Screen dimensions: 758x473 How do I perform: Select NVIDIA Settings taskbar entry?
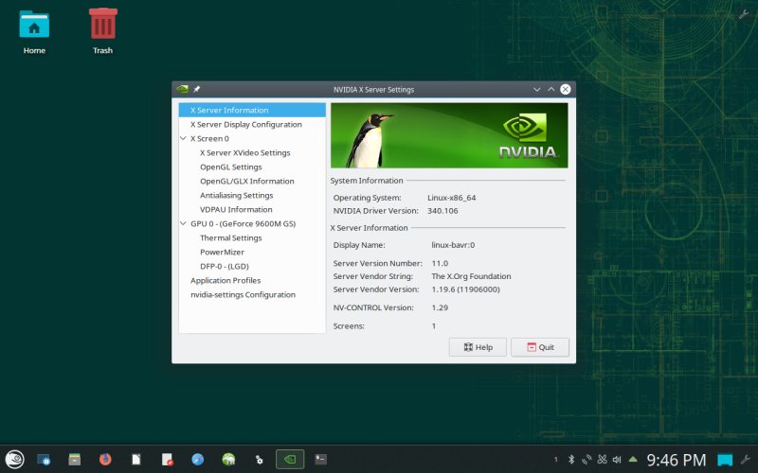(x=290, y=459)
